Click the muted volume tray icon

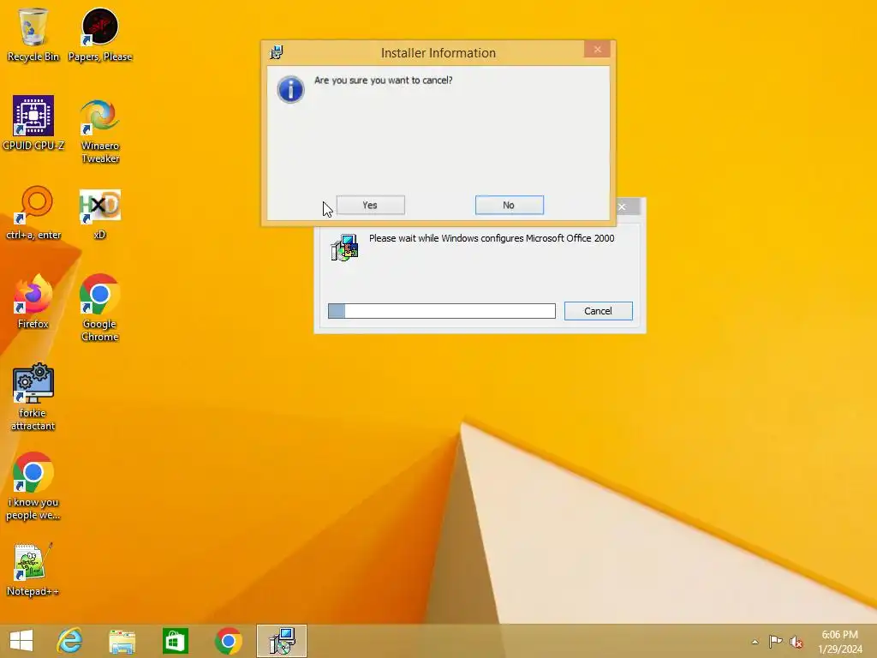[796, 642]
